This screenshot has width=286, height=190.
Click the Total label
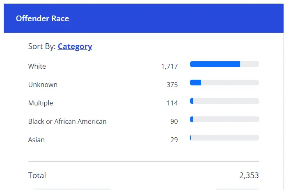37,176
